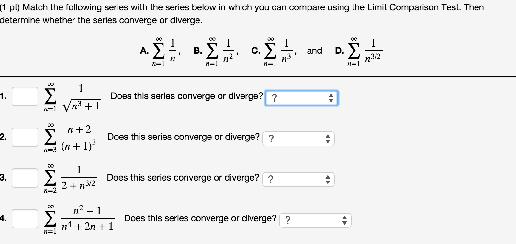Click the answer box for series 2
Screen dimensions: 516x244
(25, 137)
